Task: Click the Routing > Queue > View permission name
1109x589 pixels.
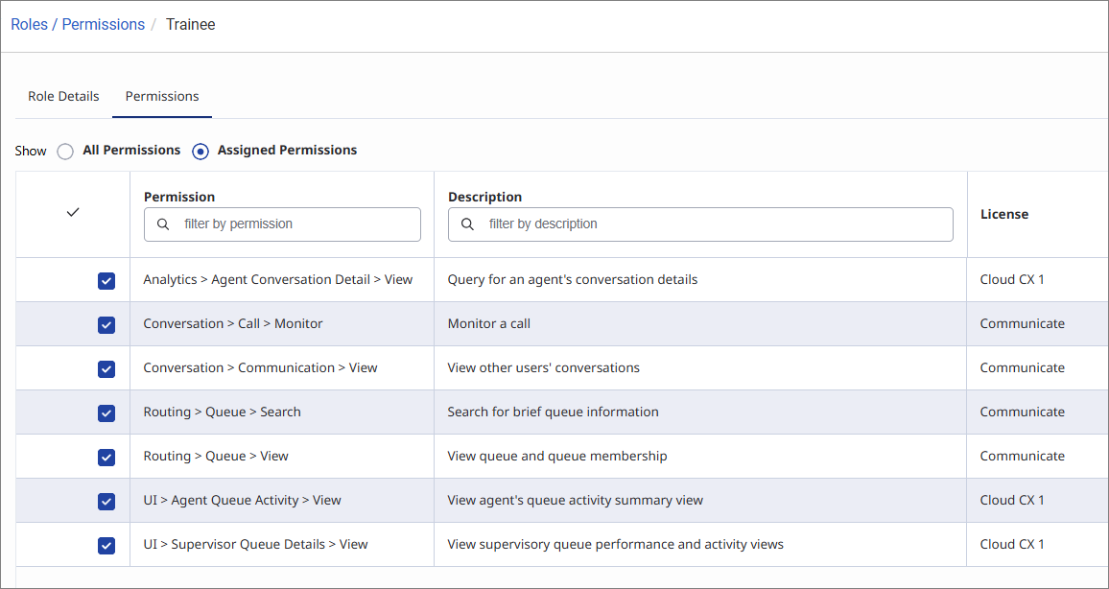Action: tap(216, 457)
